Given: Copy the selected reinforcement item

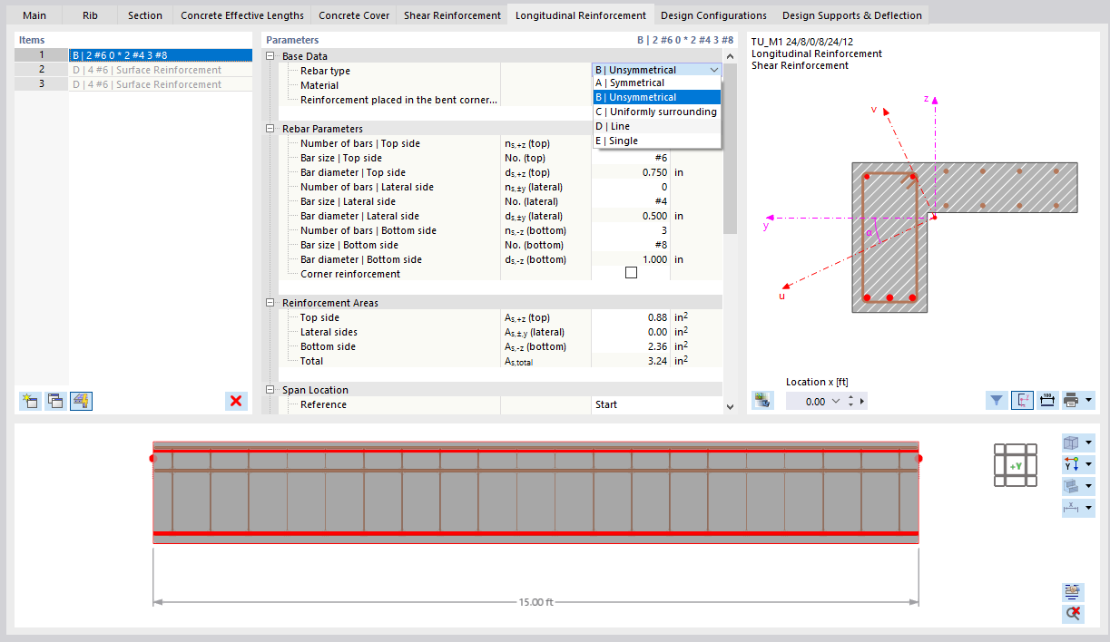Looking at the screenshot, I should pyautogui.click(x=54, y=401).
